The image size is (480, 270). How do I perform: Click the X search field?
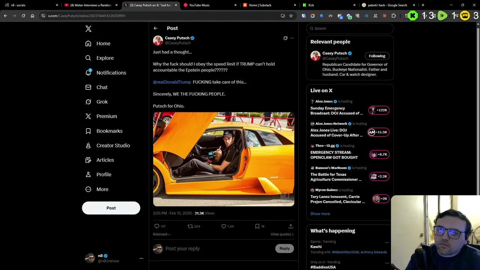[x=350, y=28]
